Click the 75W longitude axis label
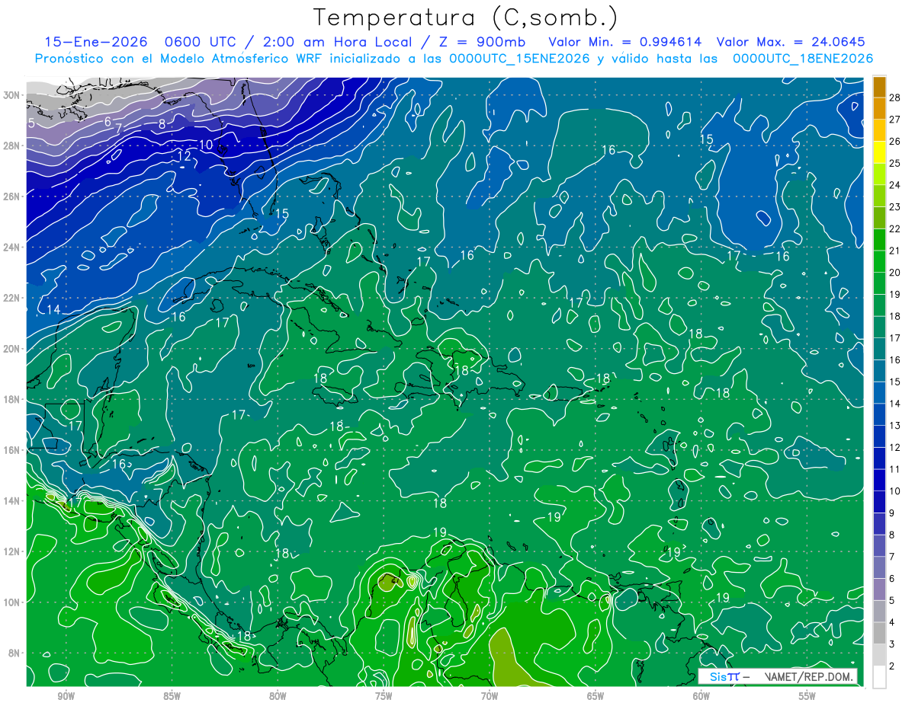Image resolution: width=915 pixels, height=706 pixels. click(384, 696)
